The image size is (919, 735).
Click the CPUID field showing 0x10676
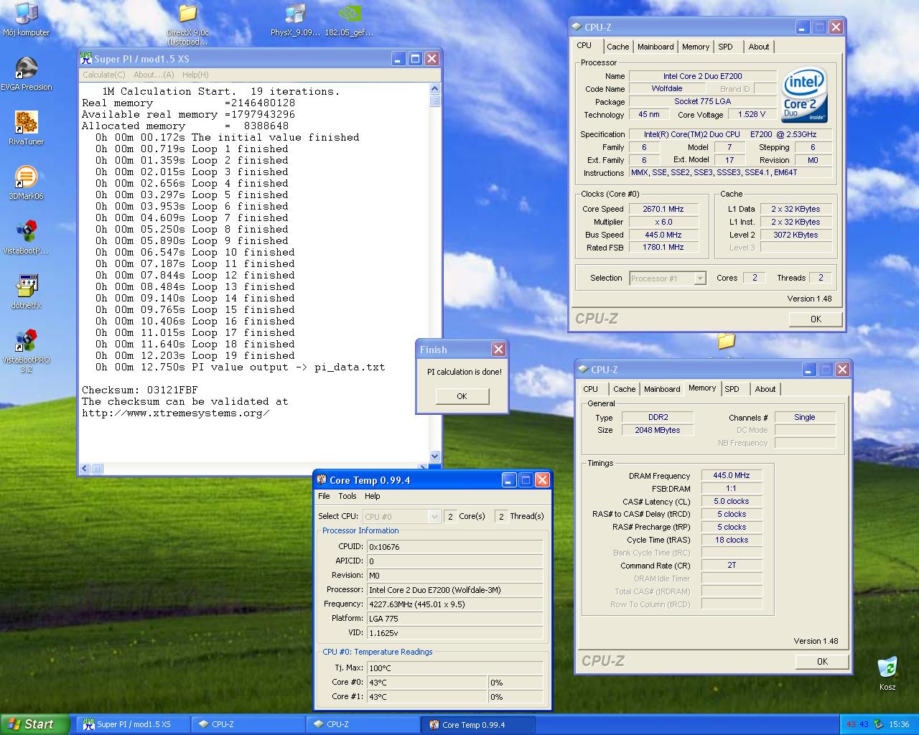pos(455,547)
